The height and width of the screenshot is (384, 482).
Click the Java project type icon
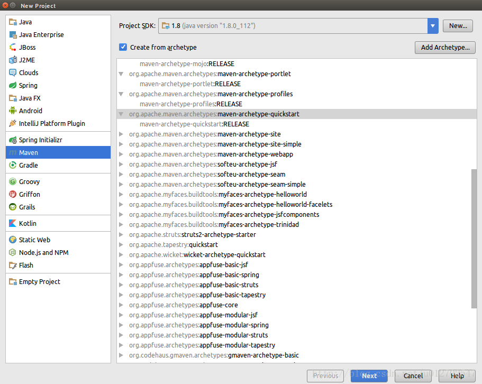[13, 22]
